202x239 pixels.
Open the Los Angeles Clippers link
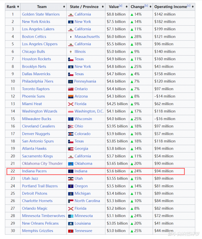40,44
